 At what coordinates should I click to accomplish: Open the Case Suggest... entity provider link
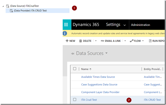[x=153, y=84]
